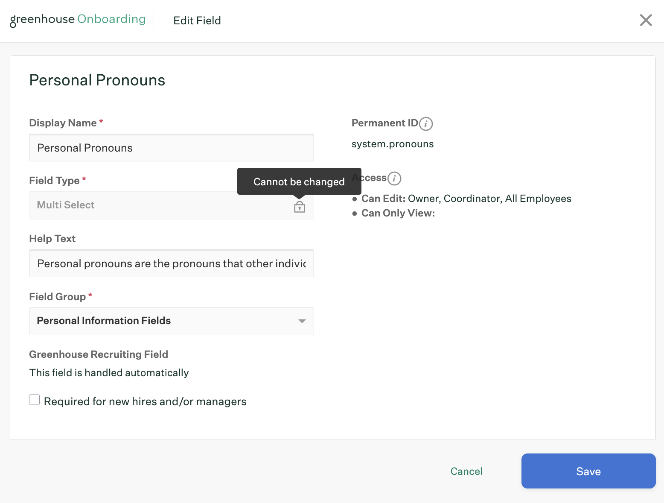The height and width of the screenshot is (503, 664).
Task: Click the disabled Multi Select field type box
Action: point(158,205)
